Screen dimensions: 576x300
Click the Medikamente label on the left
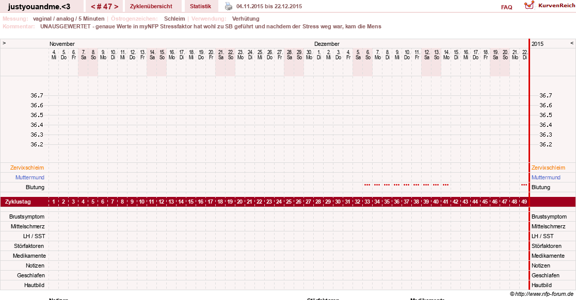(x=29, y=256)
